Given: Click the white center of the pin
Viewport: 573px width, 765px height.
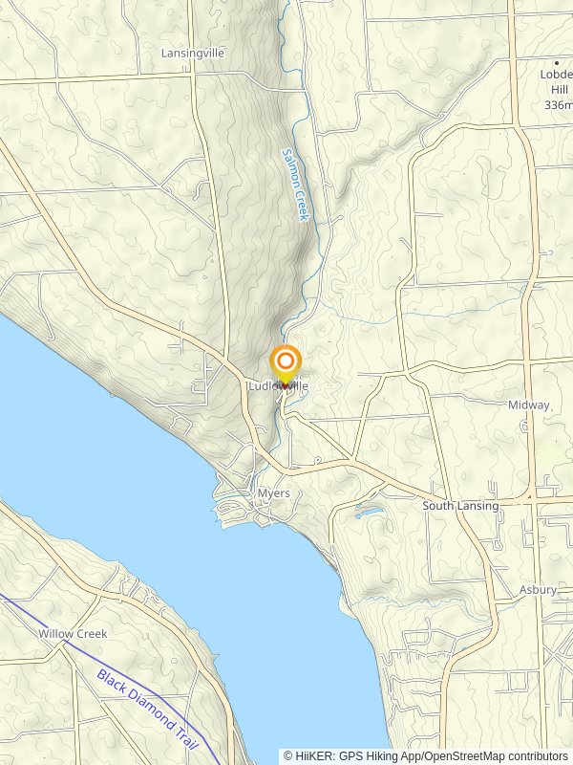Looking at the screenshot, I should tap(286, 361).
